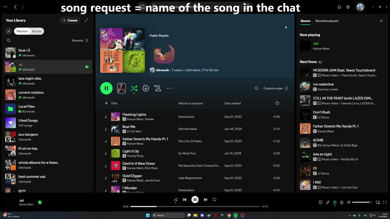Open the Recents sort and view dropdown

pyautogui.click(x=80, y=40)
